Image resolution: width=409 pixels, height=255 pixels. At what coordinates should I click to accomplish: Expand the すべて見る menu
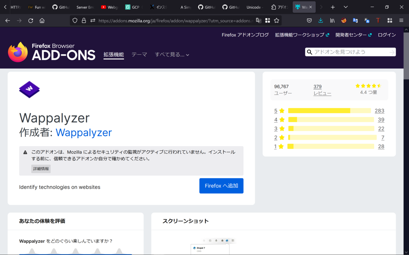coord(172,54)
